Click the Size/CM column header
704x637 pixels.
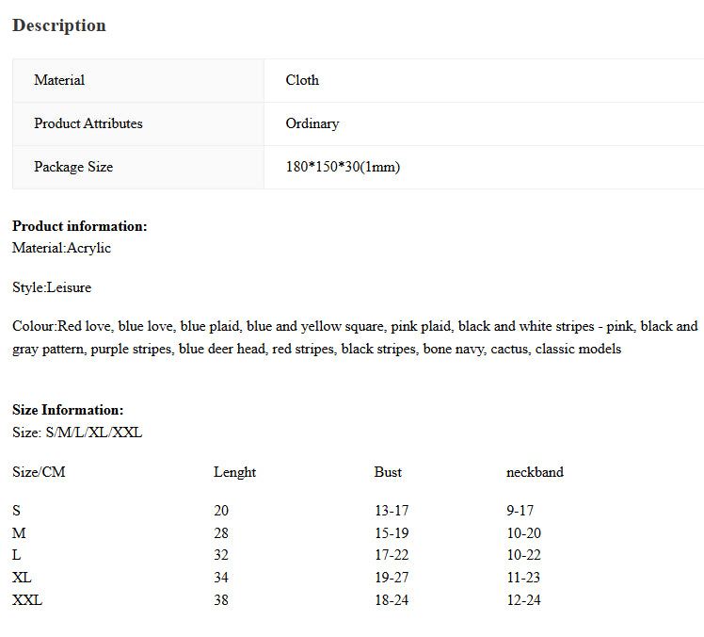[39, 472]
